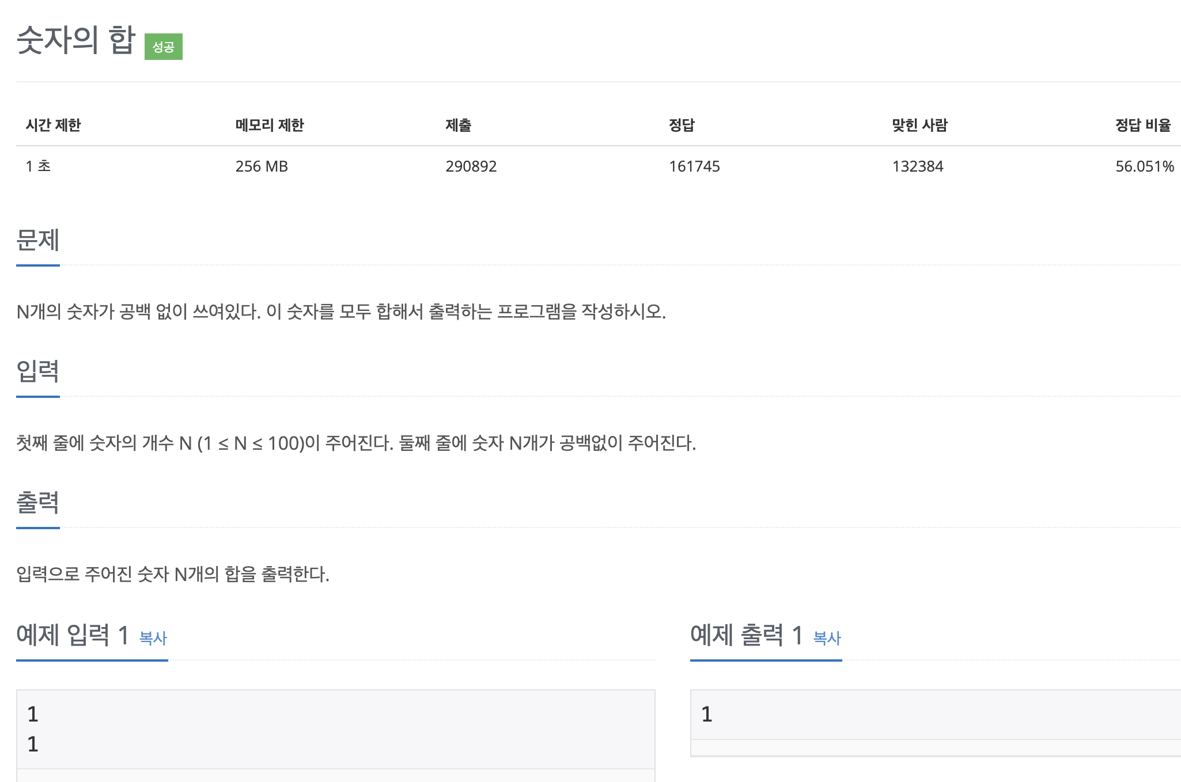The width and height of the screenshot is (1181, 782).
Task: Click the 문제 section heading
Action: (38, 240)
